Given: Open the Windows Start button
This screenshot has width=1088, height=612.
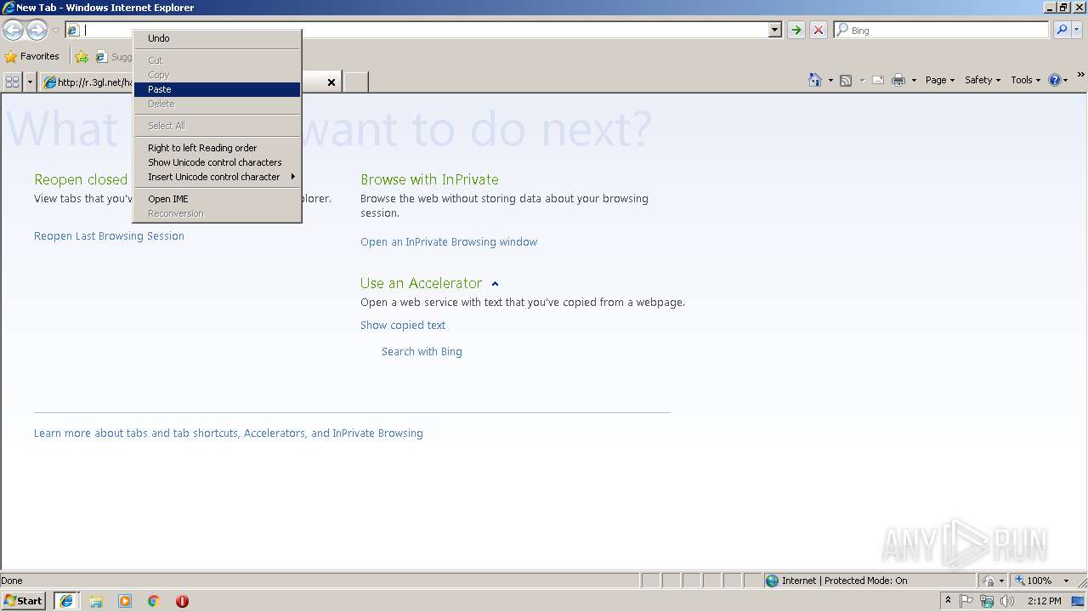Looking at the screenshot, I should (24, 601).
